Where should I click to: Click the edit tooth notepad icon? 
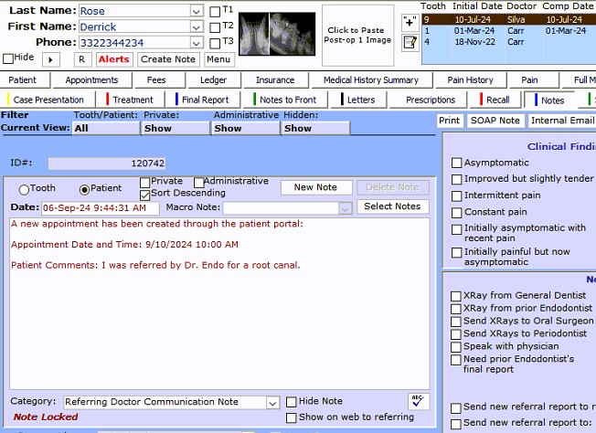[x=410, y=41]
